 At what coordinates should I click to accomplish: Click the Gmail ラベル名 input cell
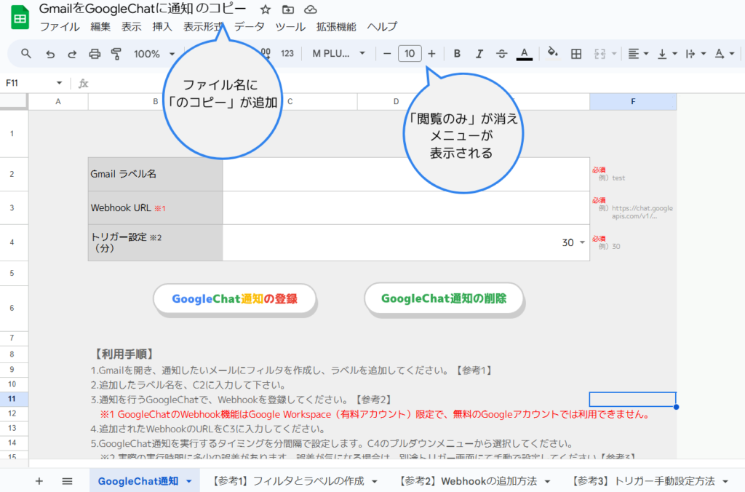pos(406,174)
